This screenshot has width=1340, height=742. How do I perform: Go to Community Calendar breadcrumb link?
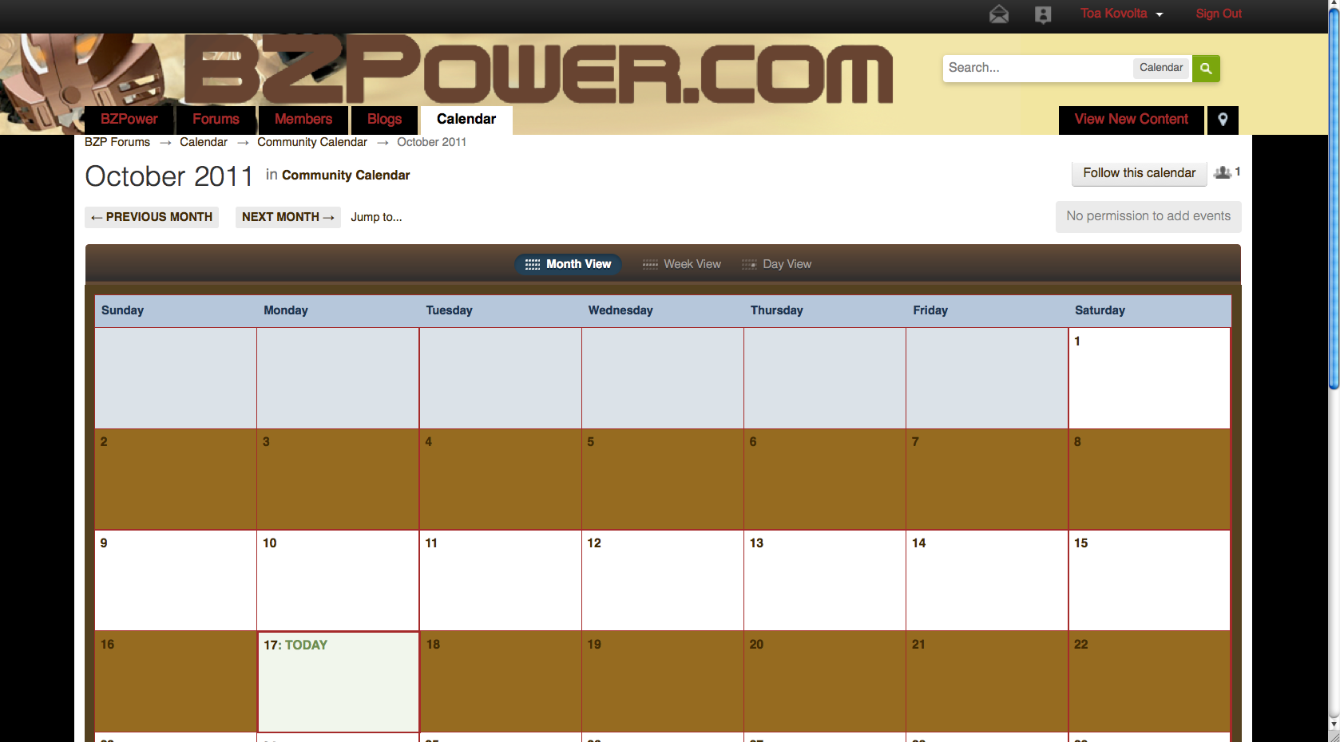[312, 142]
